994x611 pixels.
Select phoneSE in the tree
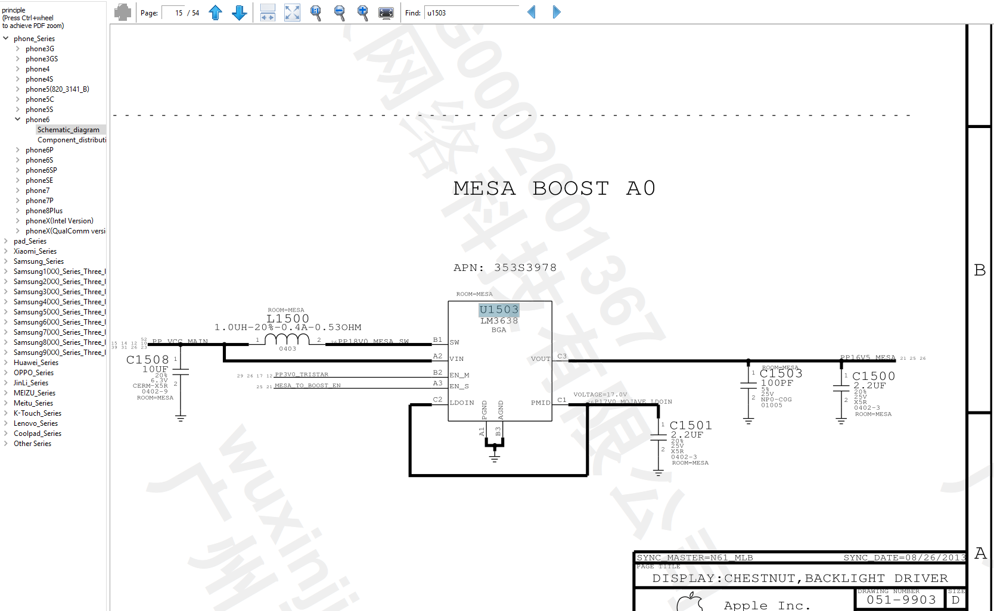pyautogui.click(x=39, y=180)
